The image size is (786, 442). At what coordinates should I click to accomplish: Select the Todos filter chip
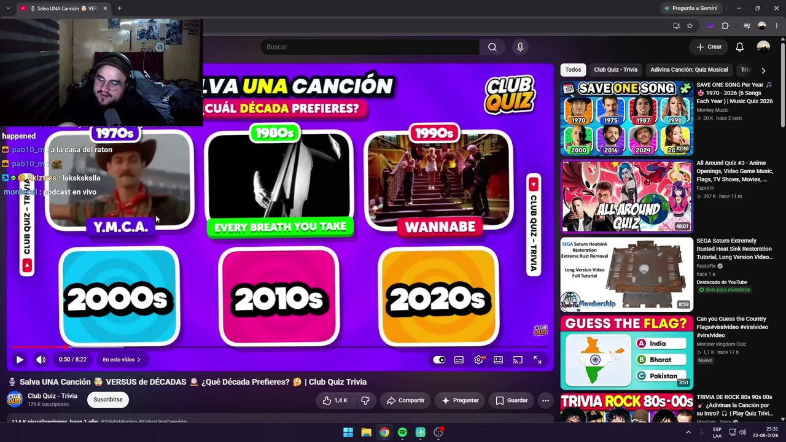(573, 70)
